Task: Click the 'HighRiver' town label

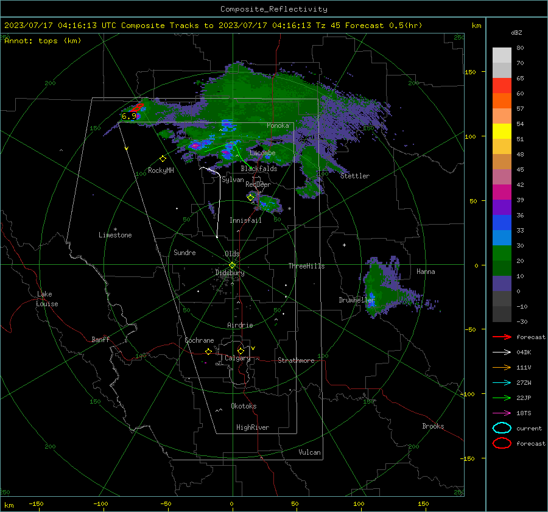Action: [x=253, y=427]
